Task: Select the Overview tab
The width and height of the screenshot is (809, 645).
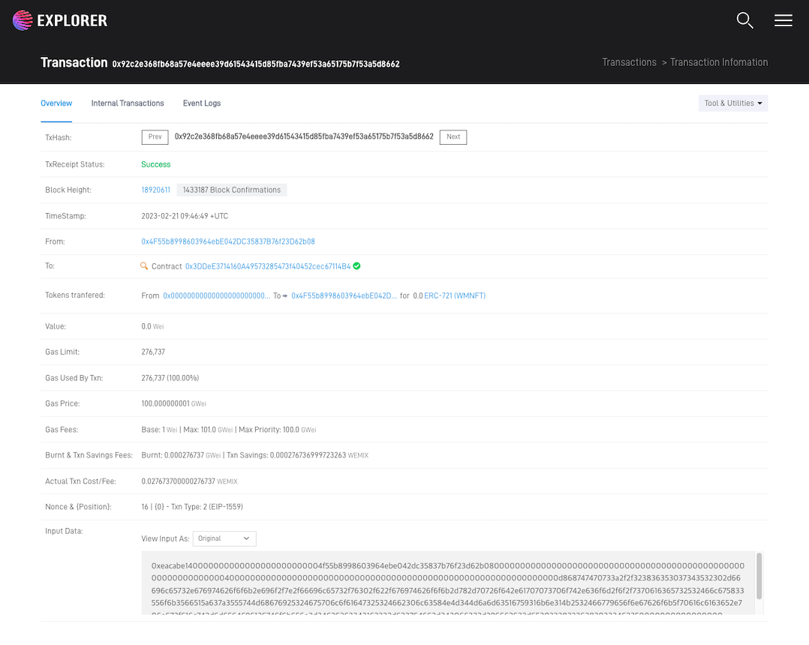Action: [56, 103]
